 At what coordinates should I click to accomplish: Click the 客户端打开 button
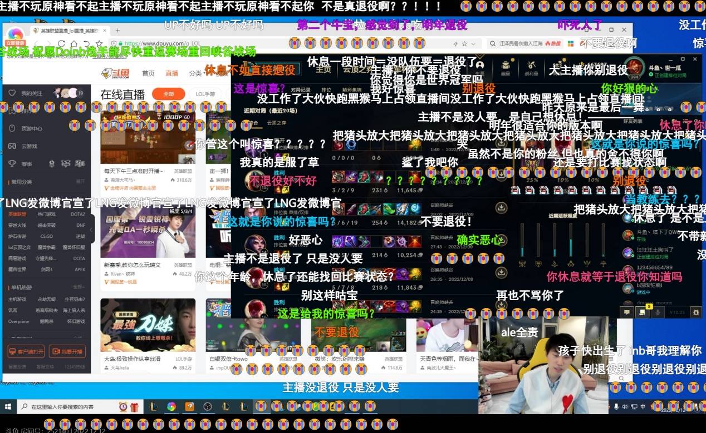pos(26,351)
